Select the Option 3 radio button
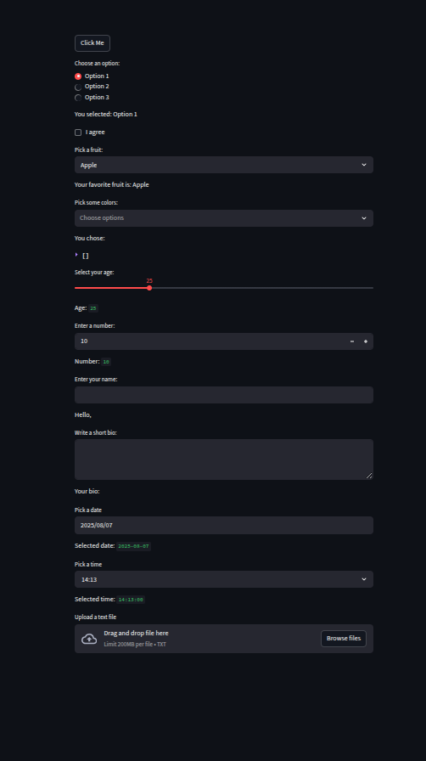 78,98
